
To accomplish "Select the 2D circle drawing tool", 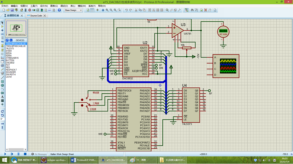I will point(2,85).
